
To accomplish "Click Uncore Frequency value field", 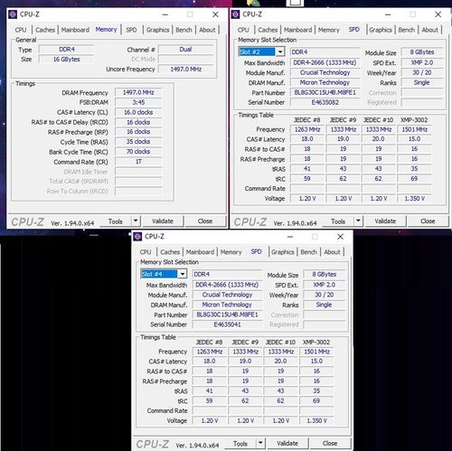I will (x=185, y=70).
